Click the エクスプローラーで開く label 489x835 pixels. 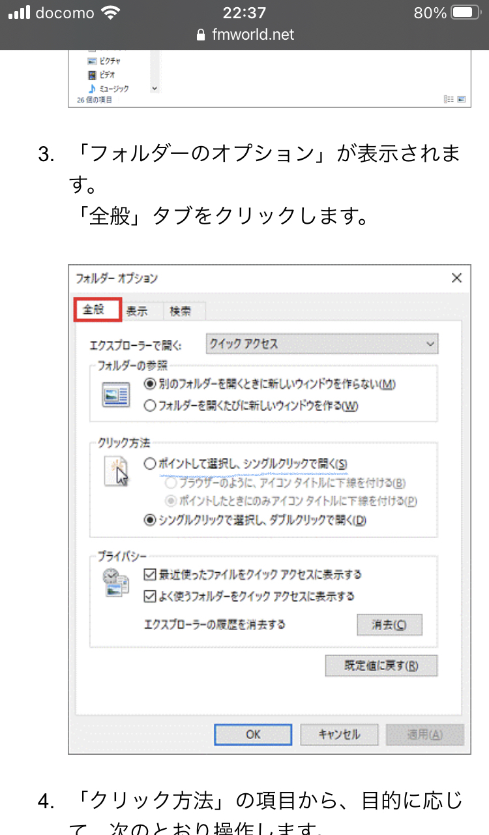tap(136, 346)
